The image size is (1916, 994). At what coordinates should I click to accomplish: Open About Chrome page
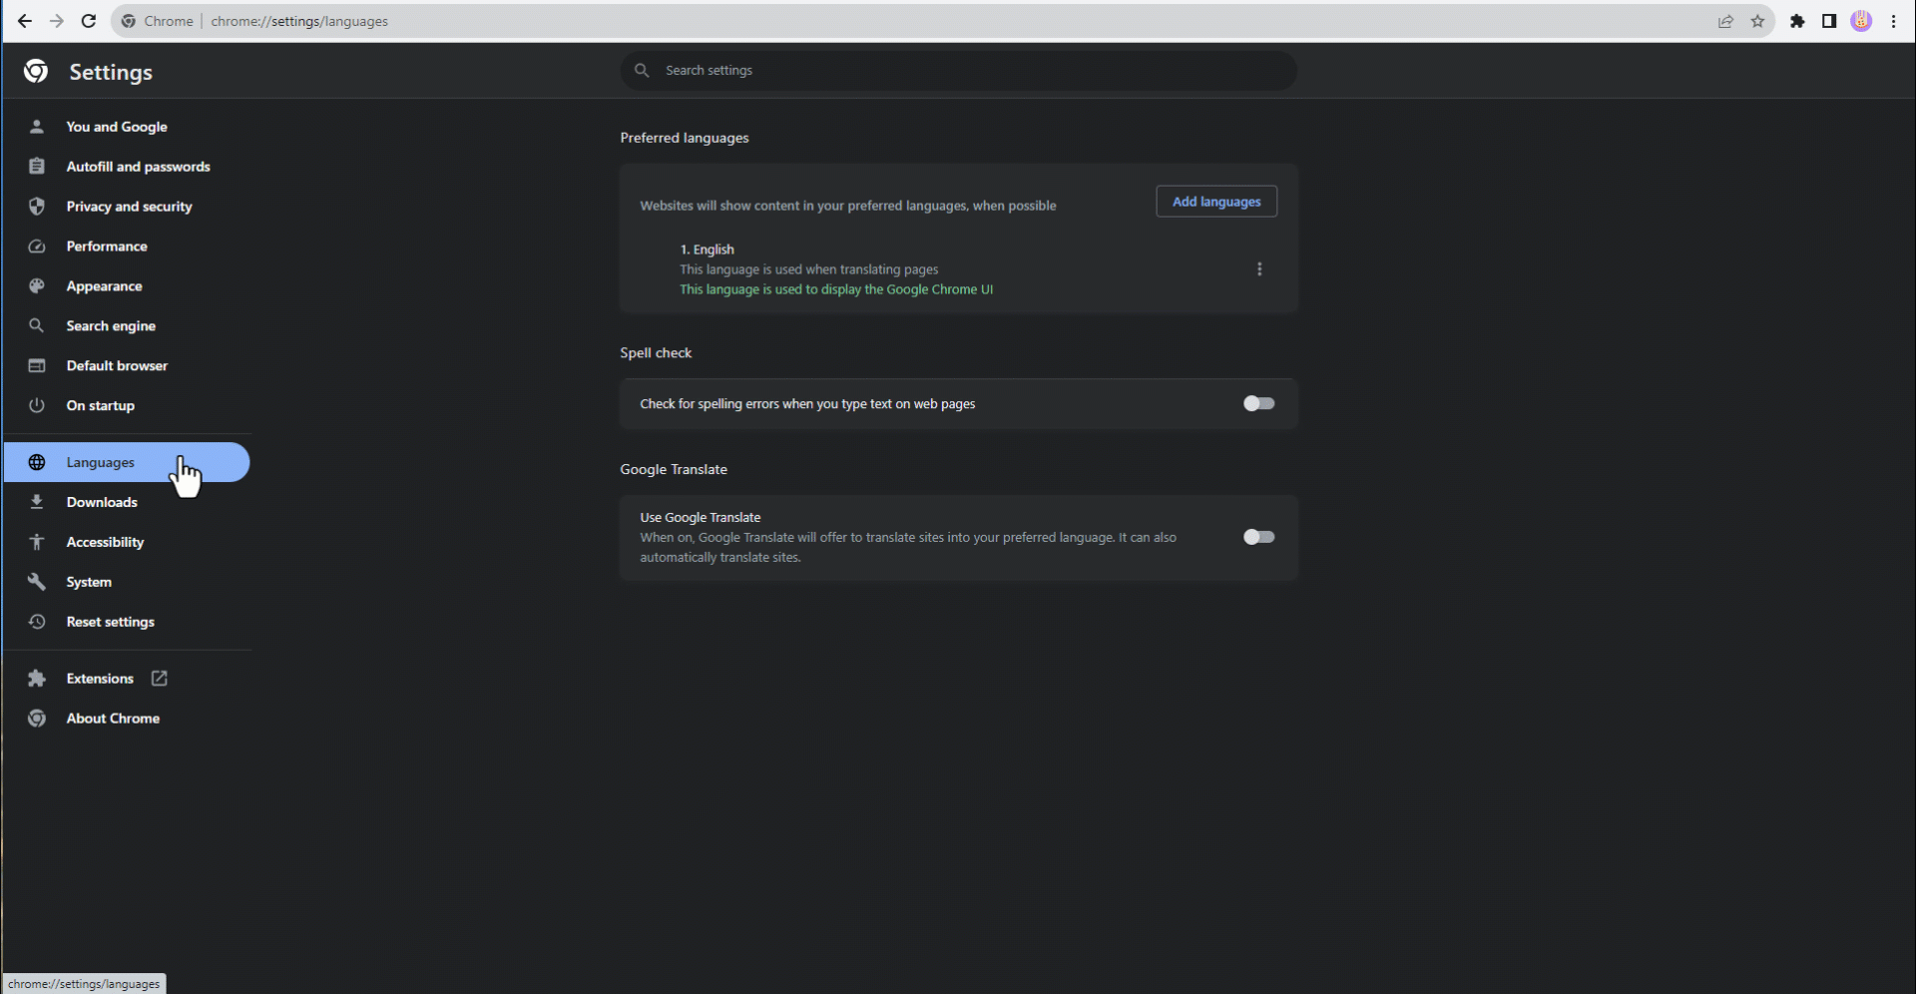tap(113, 719)
